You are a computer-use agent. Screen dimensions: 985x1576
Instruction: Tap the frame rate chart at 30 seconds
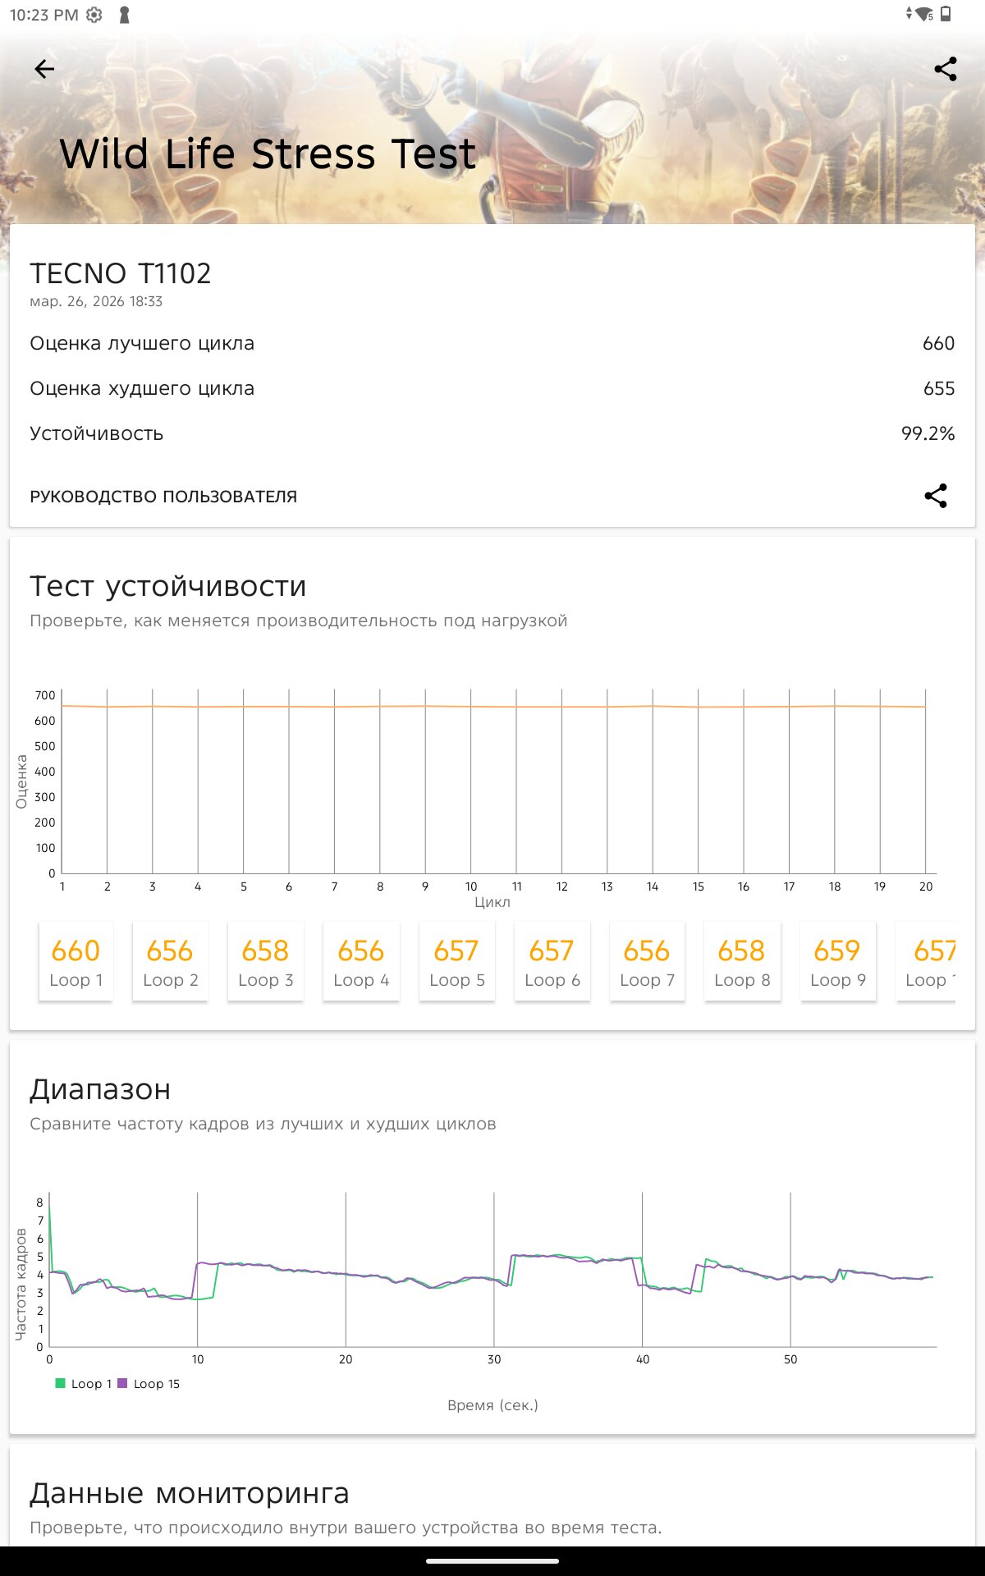pos(494,1272)
